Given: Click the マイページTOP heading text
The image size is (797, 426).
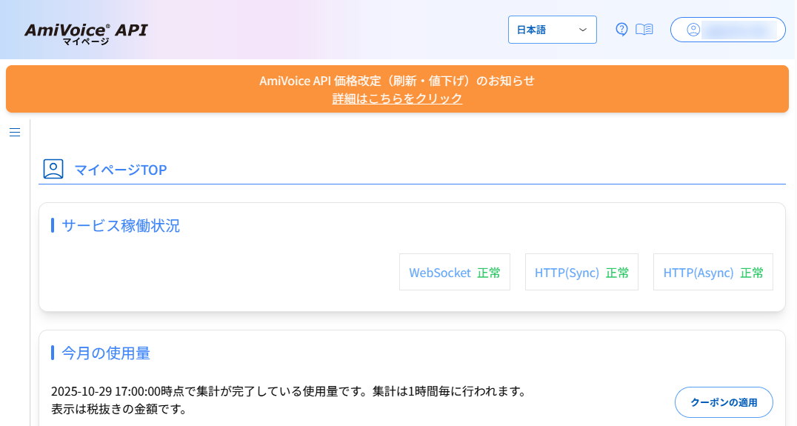Looking at the screenshot, I should tap(121, 170).
